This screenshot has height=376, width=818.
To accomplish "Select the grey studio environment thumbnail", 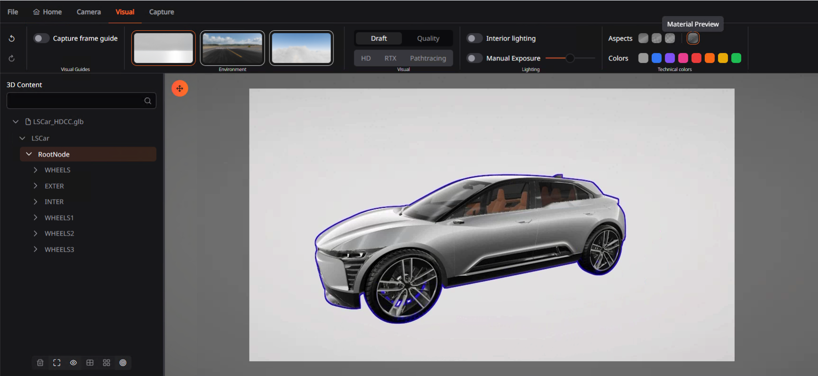I will [x=163, y=48].
